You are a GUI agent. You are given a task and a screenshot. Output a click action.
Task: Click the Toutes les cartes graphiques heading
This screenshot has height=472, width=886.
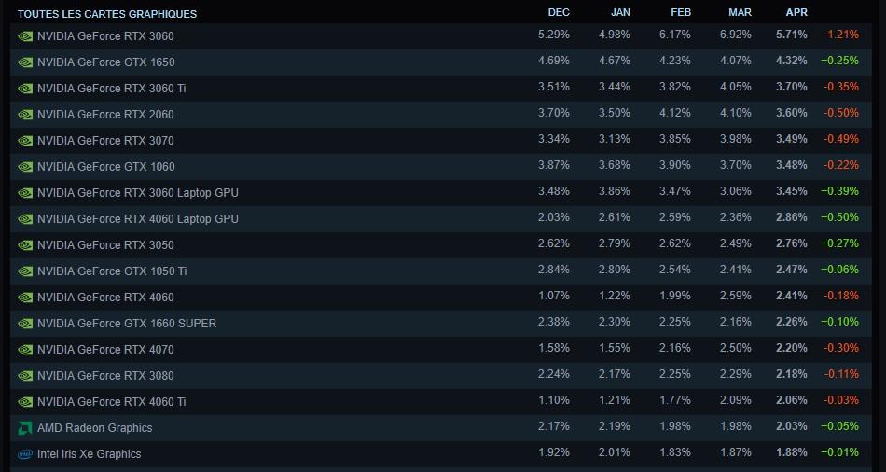107,14
